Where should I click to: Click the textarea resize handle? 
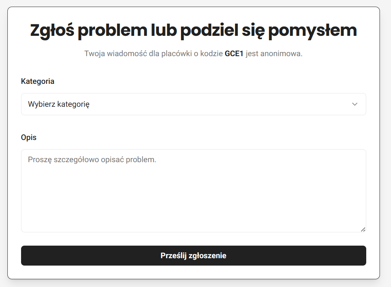363,230
